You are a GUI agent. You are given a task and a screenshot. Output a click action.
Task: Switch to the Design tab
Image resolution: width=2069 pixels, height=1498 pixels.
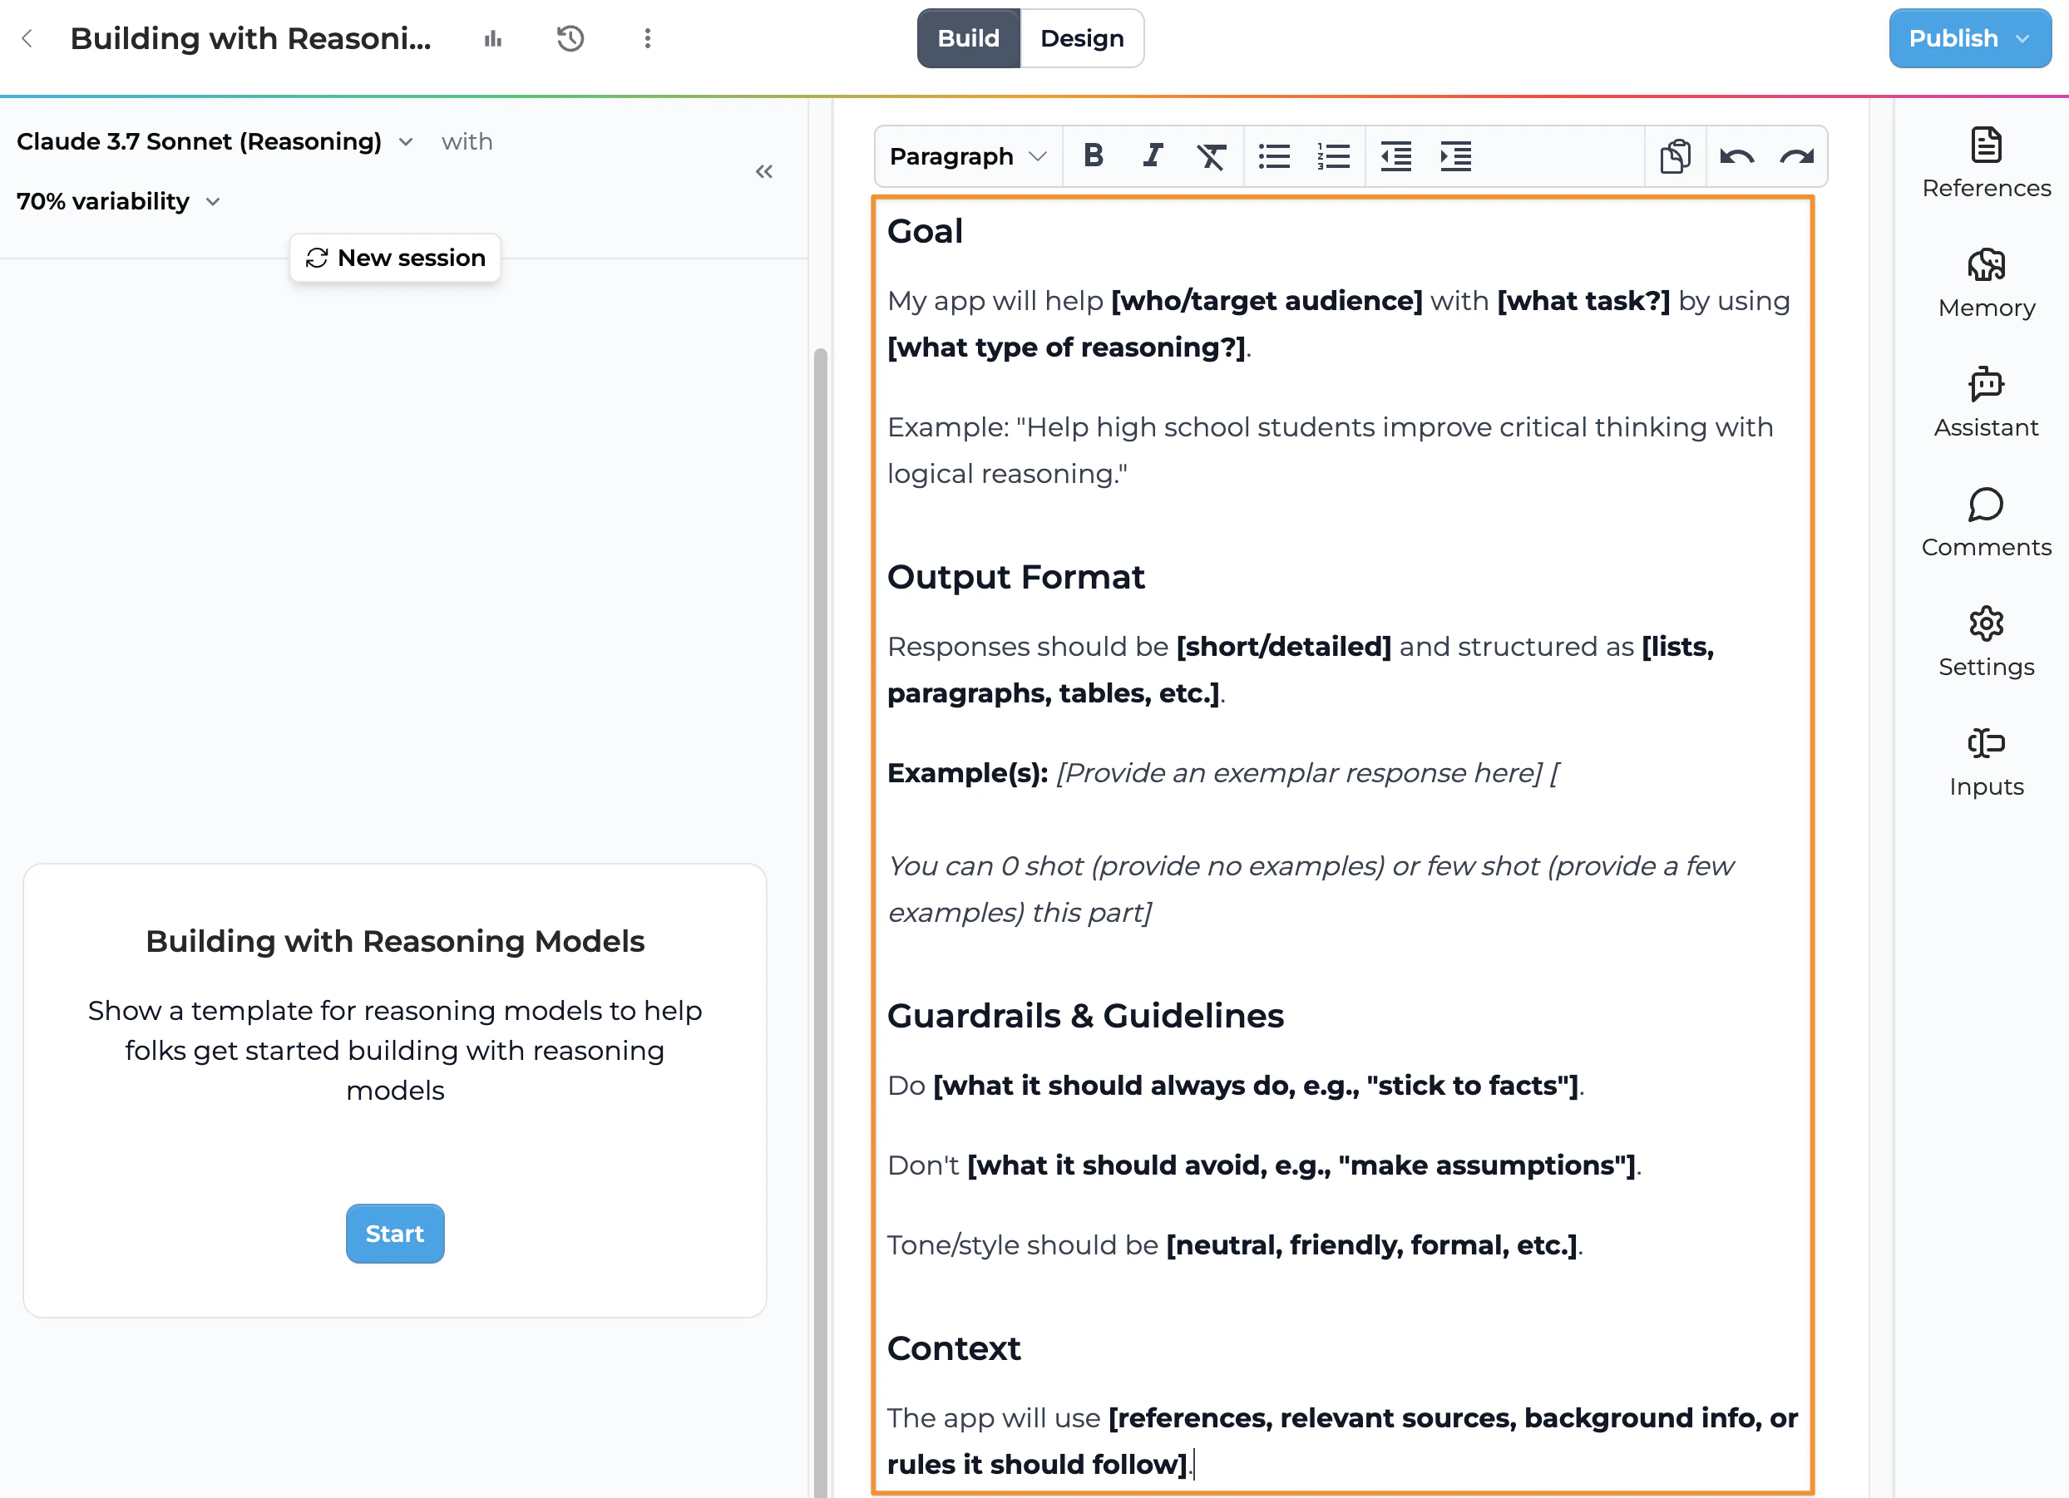[x=1081, y=38]
